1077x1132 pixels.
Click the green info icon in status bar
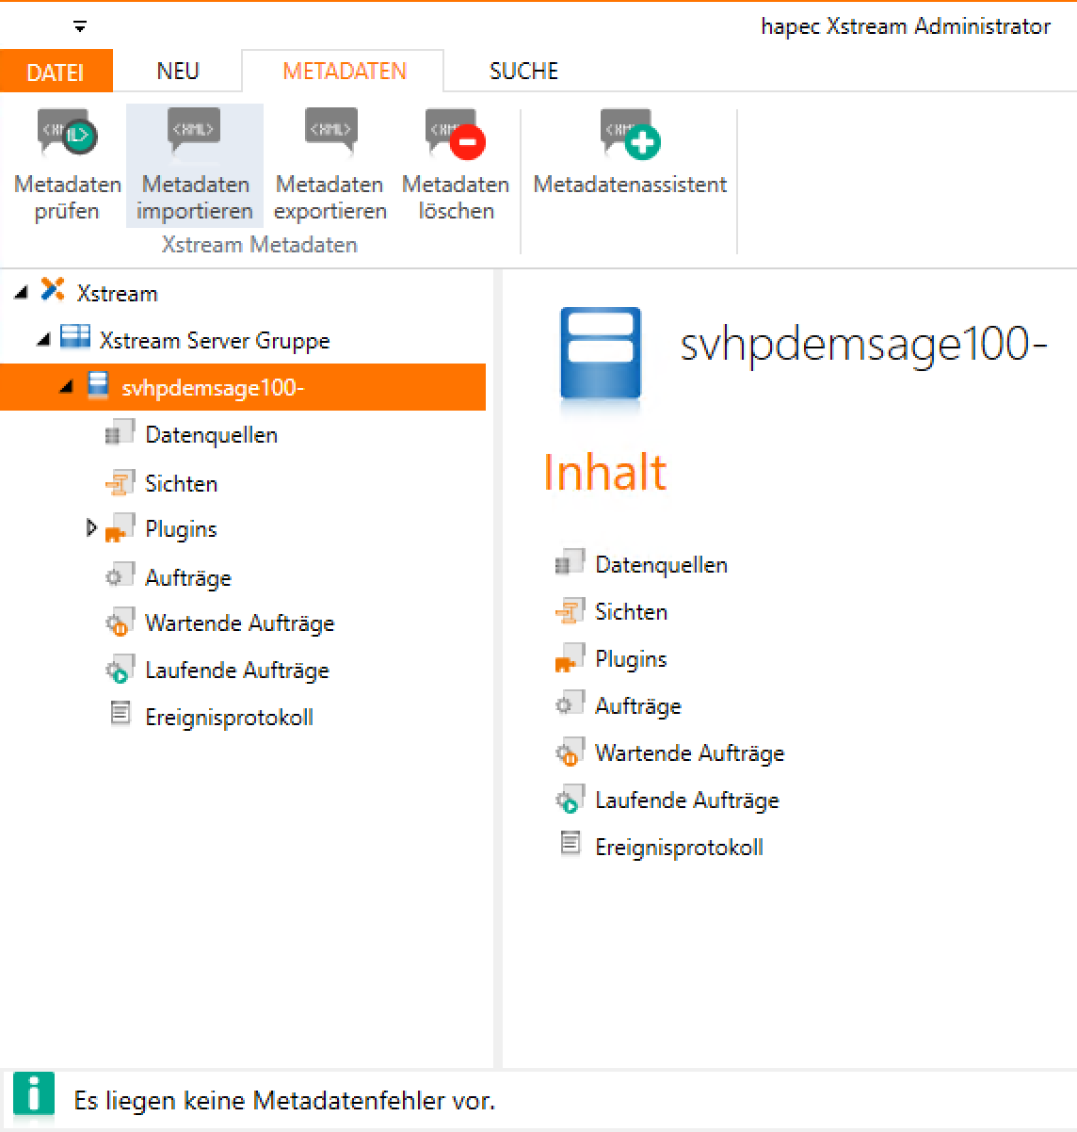[x=35, y=1097]
